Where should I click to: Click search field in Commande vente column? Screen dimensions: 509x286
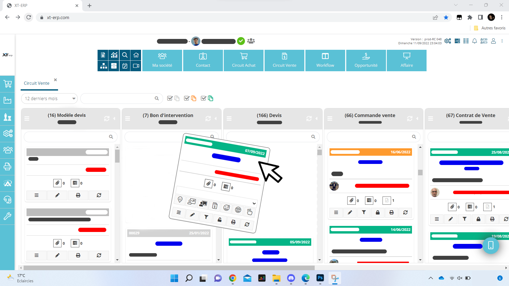tap(370, 137)
